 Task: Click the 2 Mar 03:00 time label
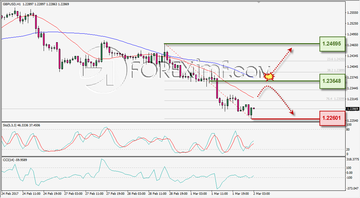pos(262,194)
